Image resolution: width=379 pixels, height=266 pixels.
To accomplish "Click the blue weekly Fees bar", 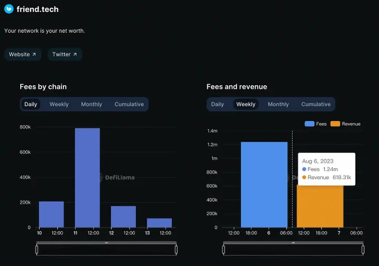I will (264, 185).
